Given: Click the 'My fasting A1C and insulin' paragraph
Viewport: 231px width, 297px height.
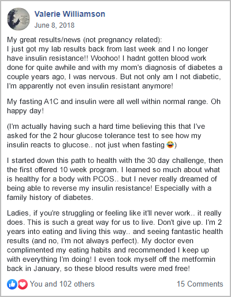Looking at the screenshot, I should 114,106.
